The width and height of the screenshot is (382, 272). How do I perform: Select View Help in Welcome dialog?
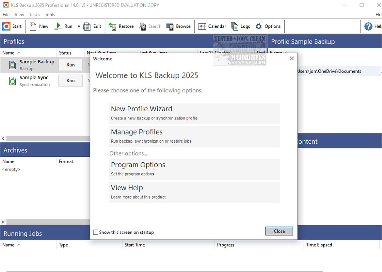pyautogui.click(x=194, y=192)
